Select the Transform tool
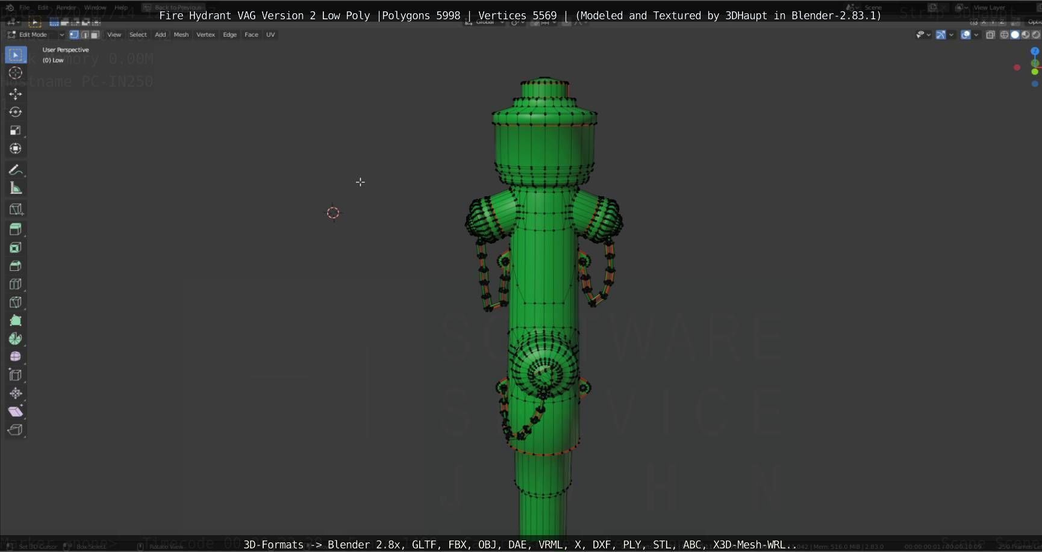The image size is (1042, 552). click(x=16, y=149)
